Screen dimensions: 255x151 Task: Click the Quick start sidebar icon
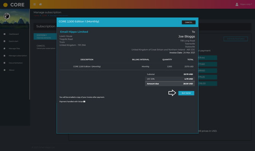(5, 41)
